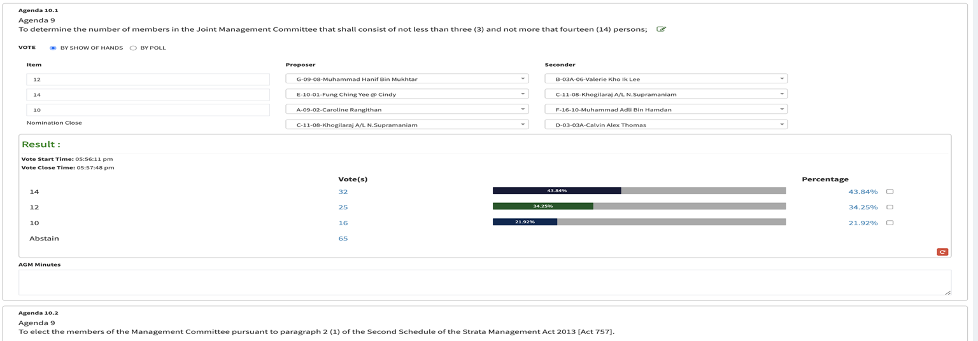
Task: Tick the checkbox beside 34.25% percentage
Action: tap(889, 207)
